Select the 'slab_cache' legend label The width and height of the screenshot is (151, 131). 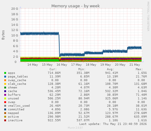coord(17,84)
